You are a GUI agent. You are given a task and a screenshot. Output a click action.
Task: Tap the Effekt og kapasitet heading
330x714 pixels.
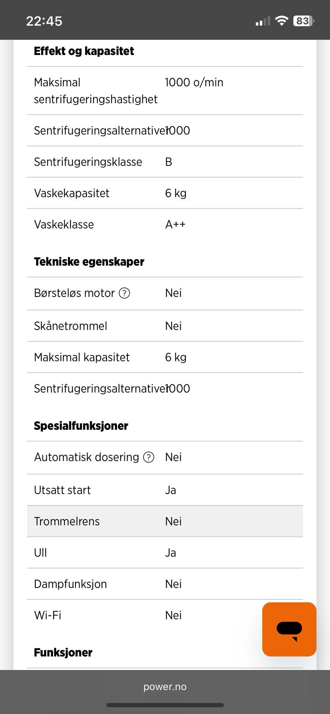pyautogui.click(x=84, y=51)
